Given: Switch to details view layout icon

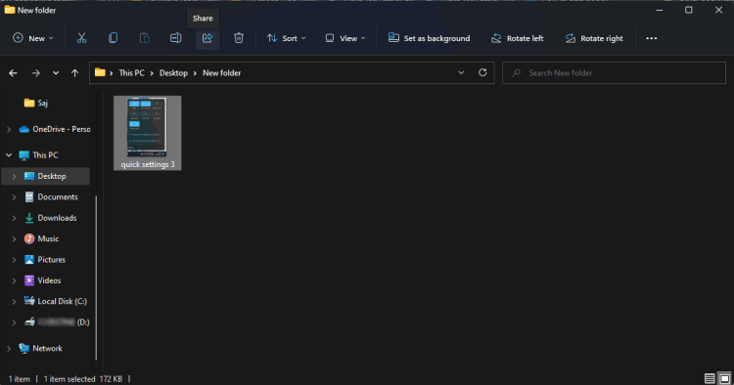Looking at the screenshot, I should [x=710, y=378].
